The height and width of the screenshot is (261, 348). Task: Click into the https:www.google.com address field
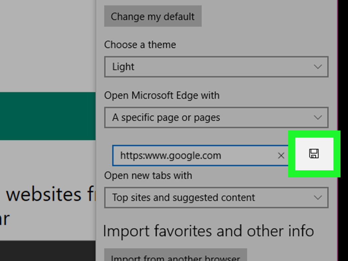[x=195, y=156]
